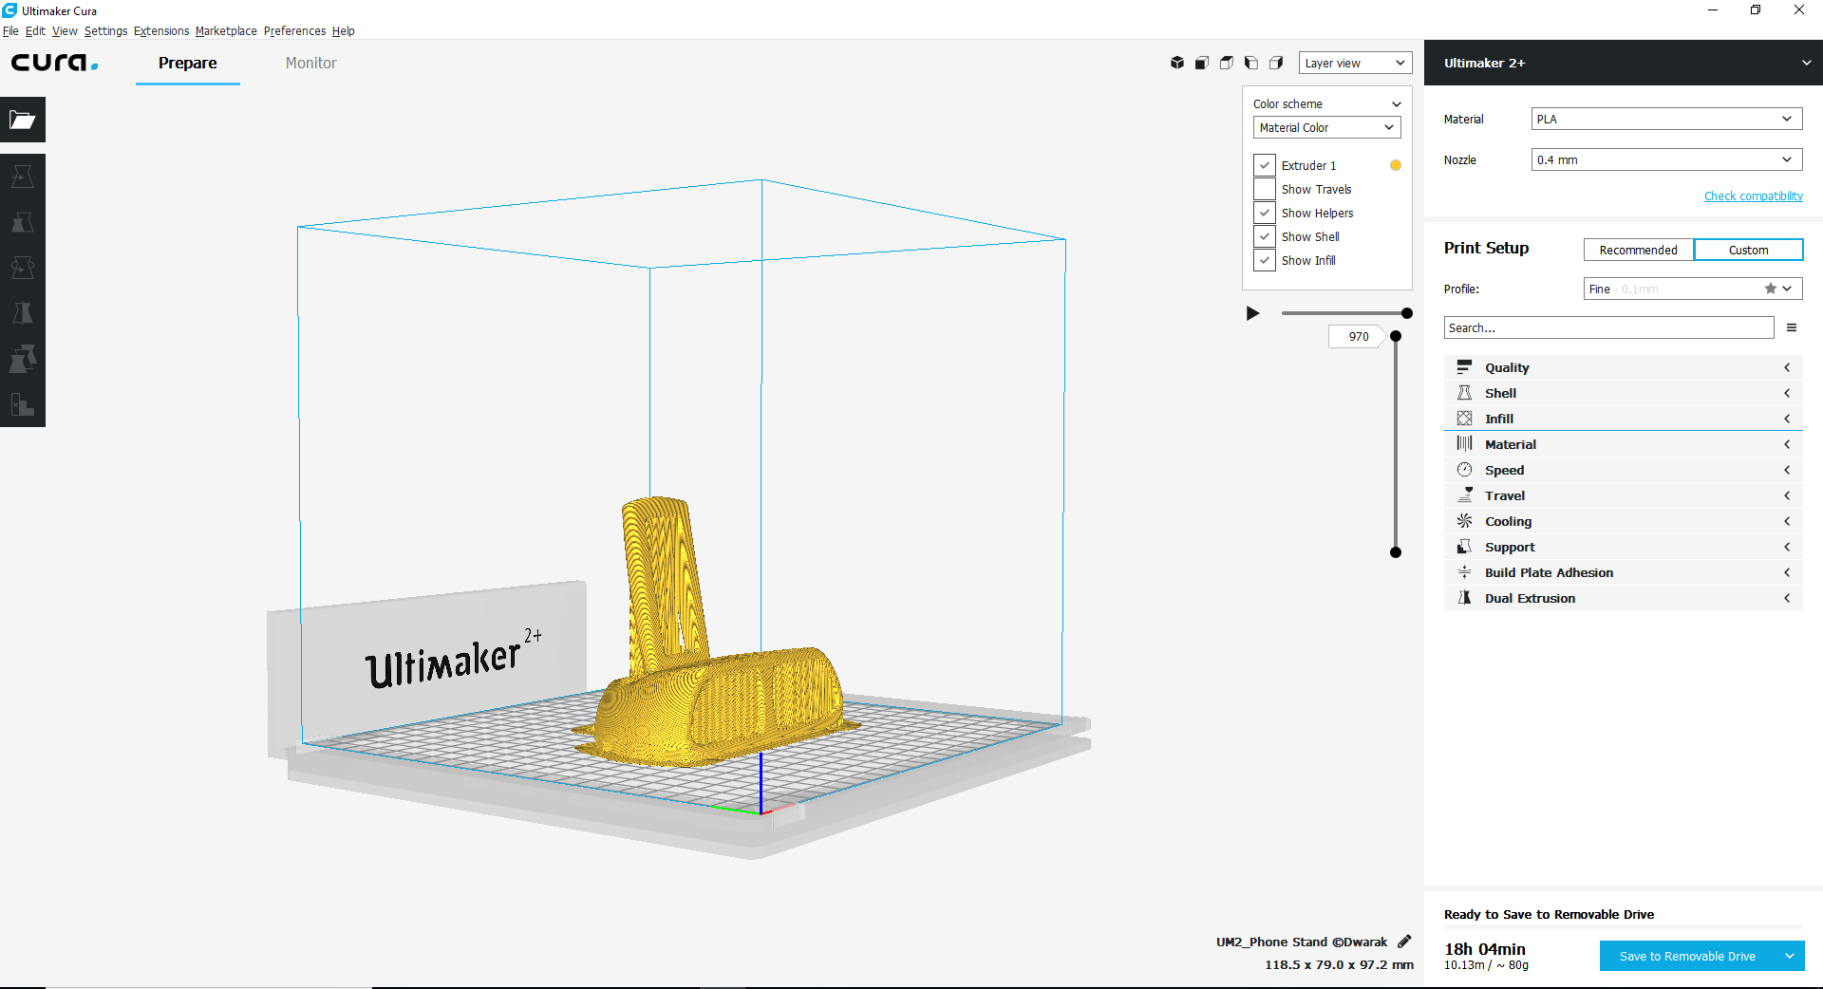Open the Check compatibility link
1823x989 pixels.
(1754, 196)
